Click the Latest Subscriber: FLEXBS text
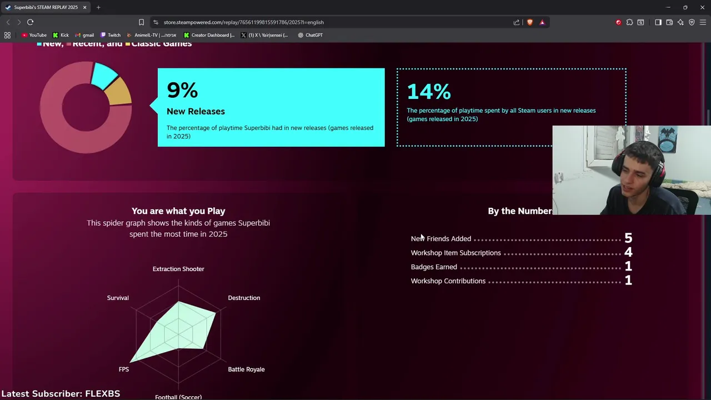The height and width of the screenshot is (400, 711). click(x=61, y=393)
